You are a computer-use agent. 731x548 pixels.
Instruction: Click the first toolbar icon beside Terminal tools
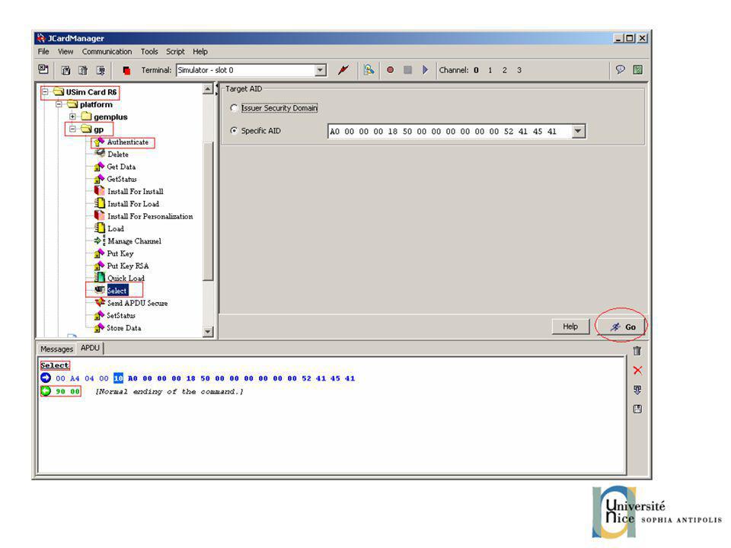(43, 69)
